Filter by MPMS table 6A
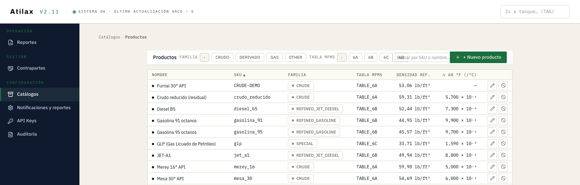580x185 pixels. coord(355,57)
